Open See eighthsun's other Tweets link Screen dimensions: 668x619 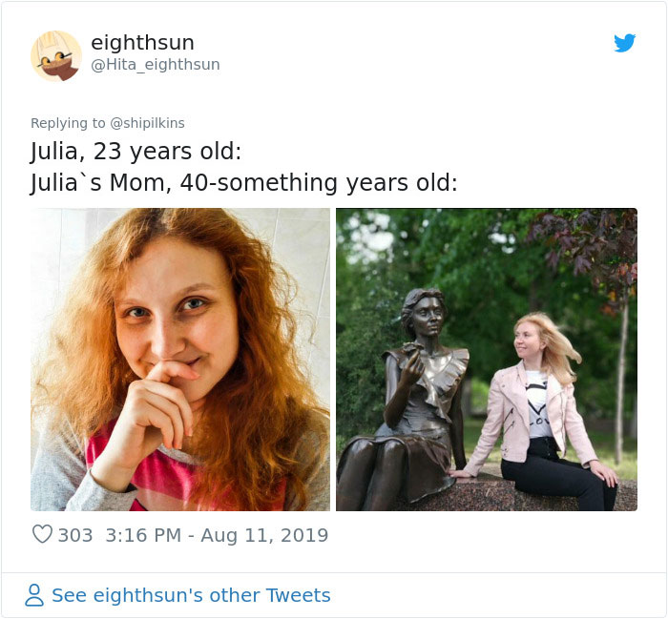191,595
